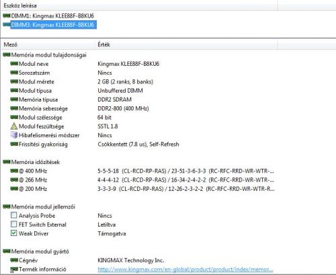Select the Memória modul jellemzői group label
Image resolution: width=336 pixels, height=275 pixels.
[43, 206]
